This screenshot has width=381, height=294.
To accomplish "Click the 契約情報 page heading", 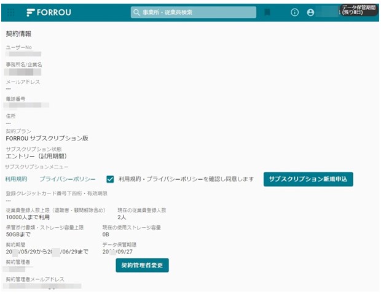I will pyautogui.click(x=18, y=34).
